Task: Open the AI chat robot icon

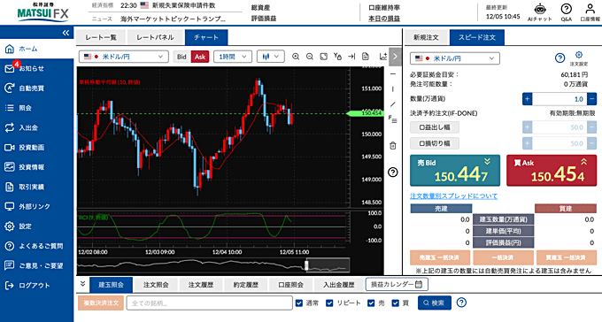Action: point(540,9)
